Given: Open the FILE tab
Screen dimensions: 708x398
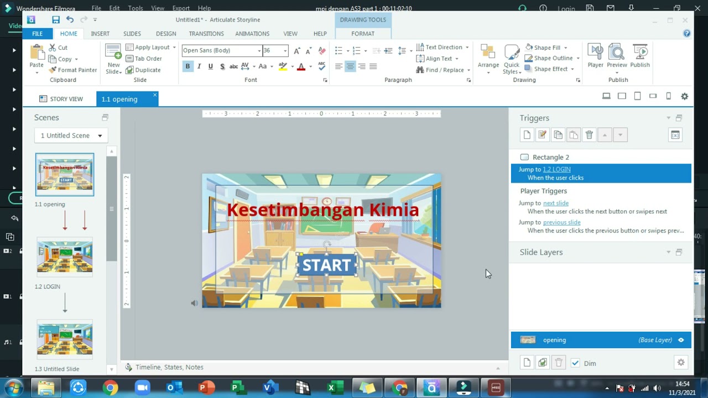Looking at the screenshot, I should pos(37,34).
